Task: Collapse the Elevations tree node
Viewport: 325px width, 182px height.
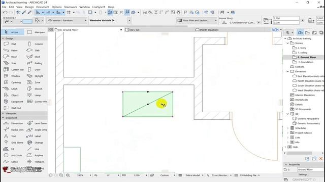Action: click(288, 71)
